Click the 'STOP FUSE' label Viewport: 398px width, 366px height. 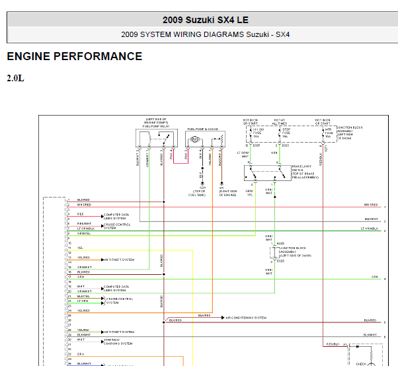click(x=286, y=131)
